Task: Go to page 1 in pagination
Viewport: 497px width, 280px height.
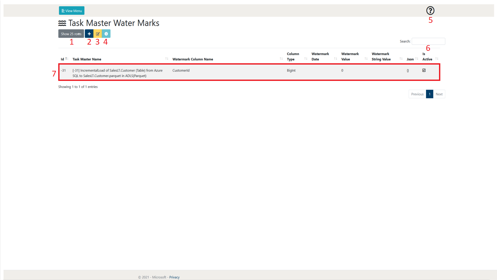Action: click(x=429, y=94)
